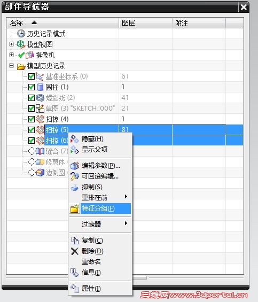Collapse the 模型历史记录 tree node
258x302 pixels.
pos(12,66)
